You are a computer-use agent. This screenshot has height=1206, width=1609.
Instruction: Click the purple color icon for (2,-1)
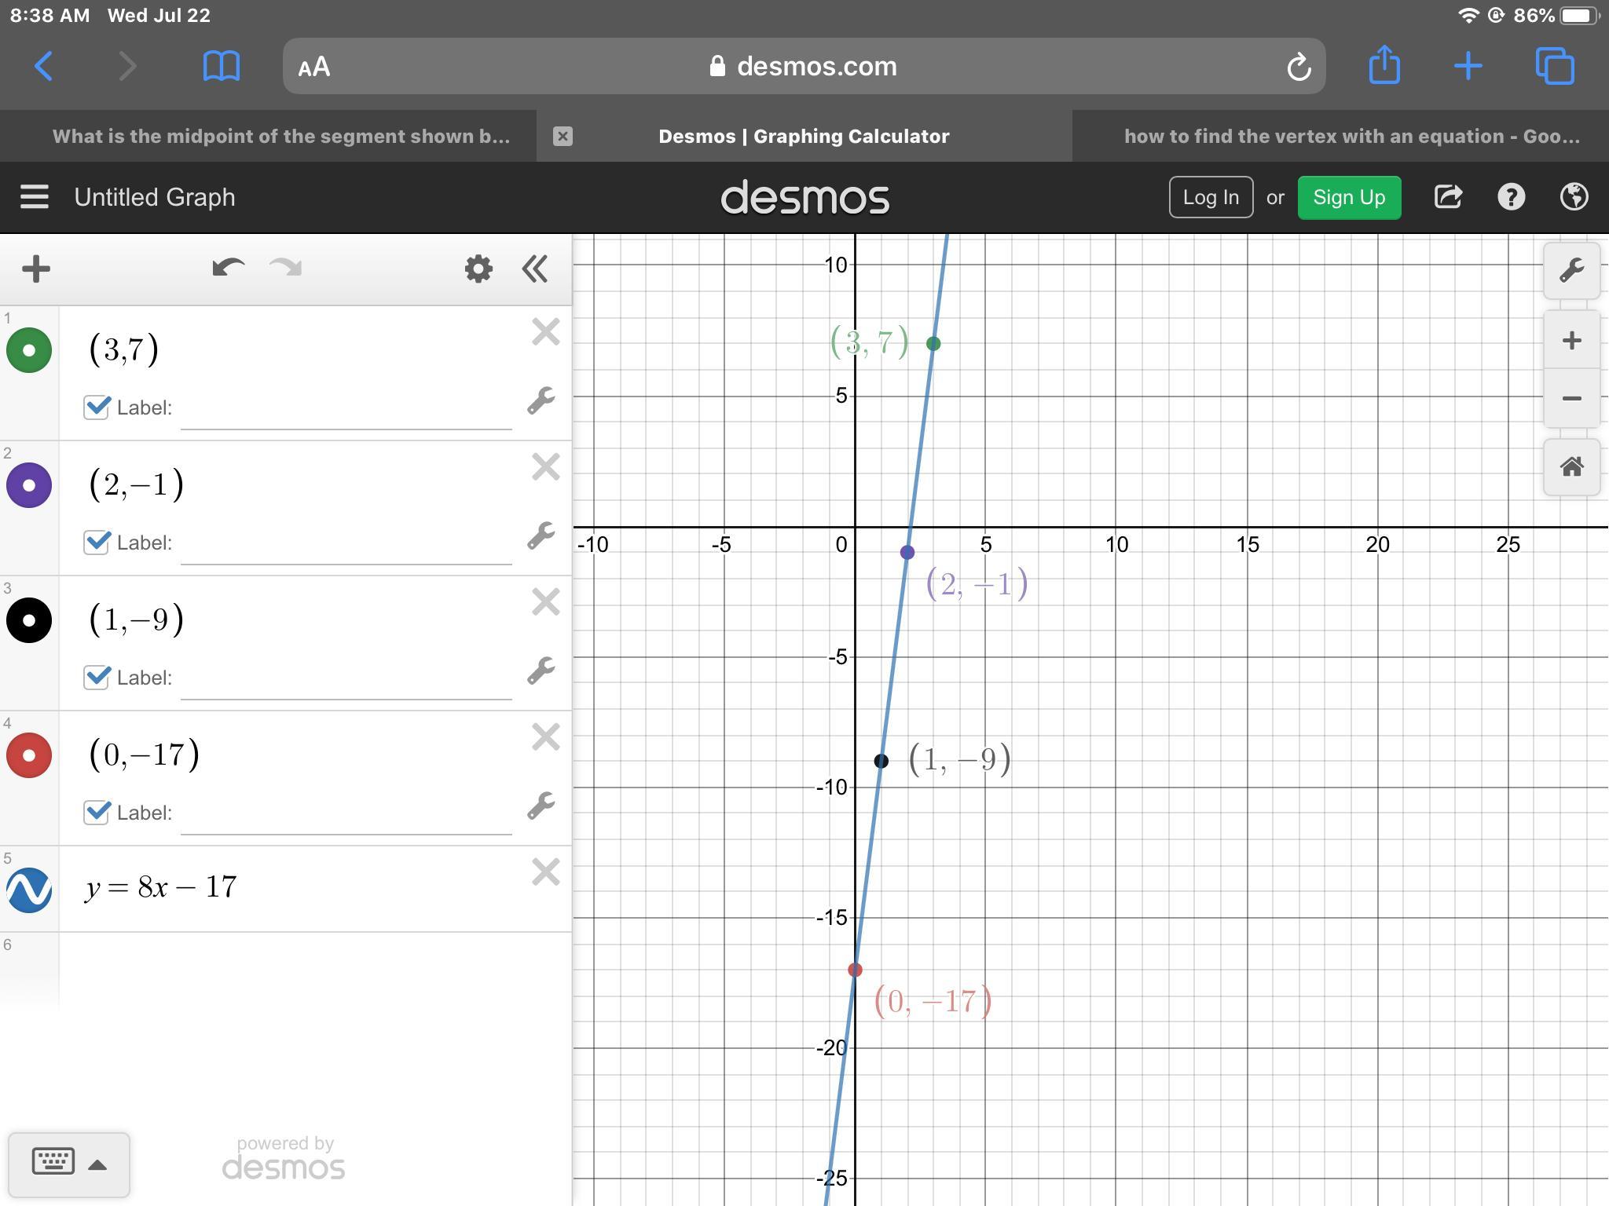pos(29,484)
